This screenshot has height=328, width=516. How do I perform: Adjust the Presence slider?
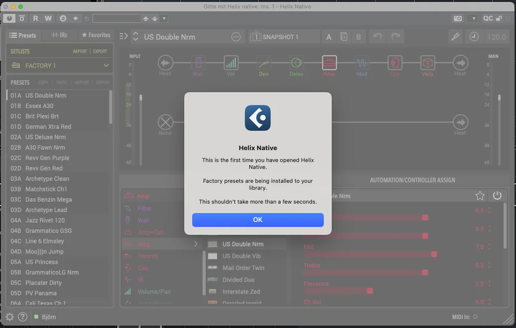(x=338, y=291)
